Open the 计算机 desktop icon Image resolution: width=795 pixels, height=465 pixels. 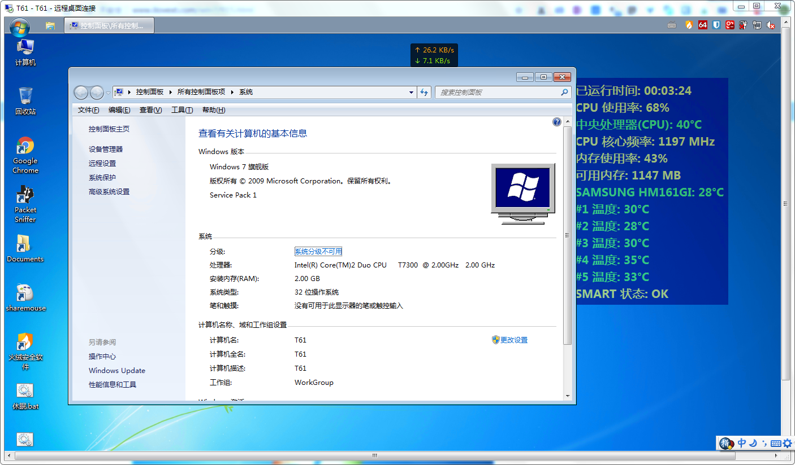(25, 52)
